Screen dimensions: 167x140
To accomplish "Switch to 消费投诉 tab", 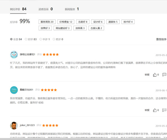I will 46,9.
